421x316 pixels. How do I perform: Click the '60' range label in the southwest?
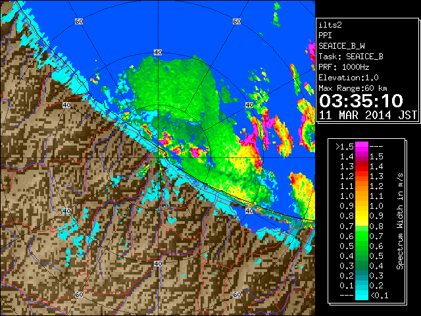(x=79, y=294)
